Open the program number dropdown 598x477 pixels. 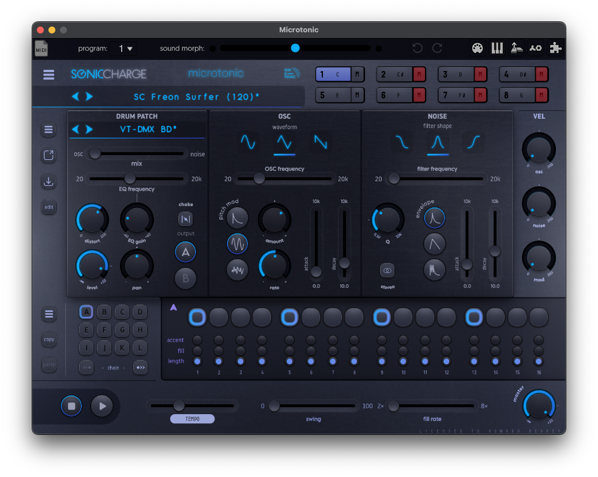[126, 48]
